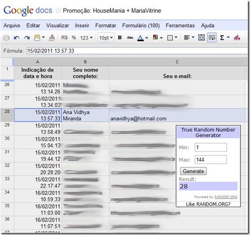Screen dimensions: 250x235
Task: Open the Inserir menu
Action: coord(82,26)
